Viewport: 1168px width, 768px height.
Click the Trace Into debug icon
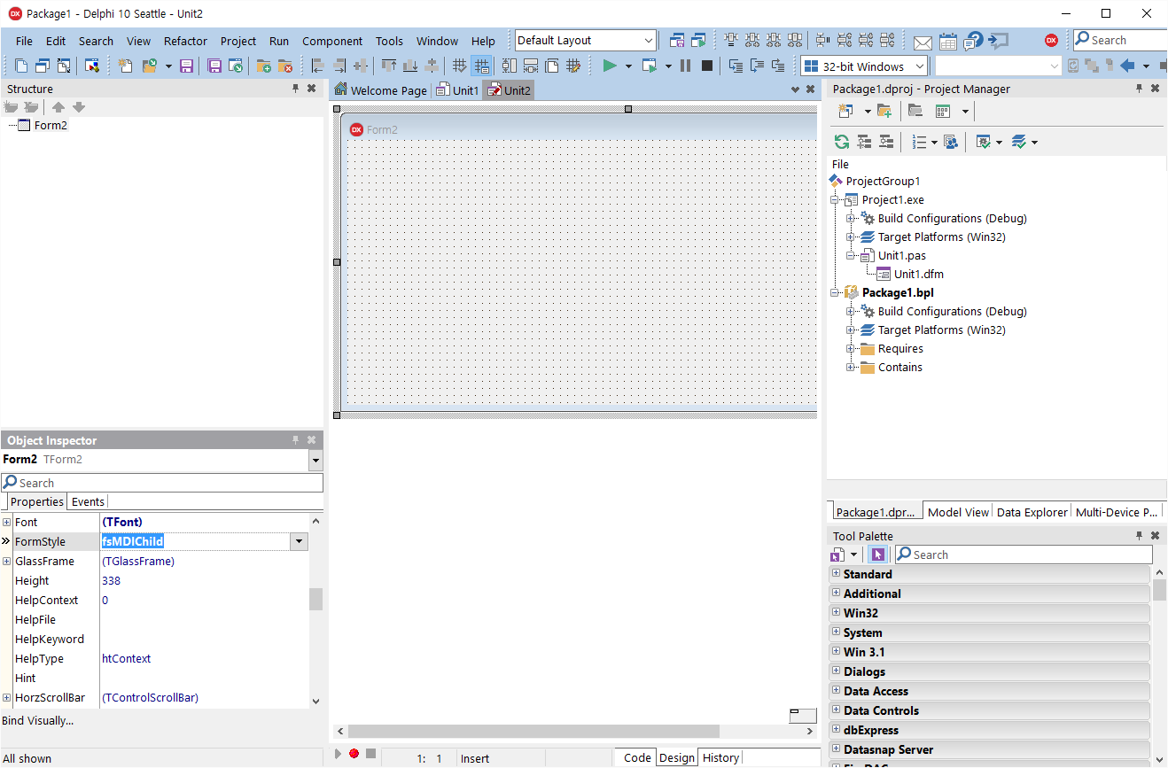coord(735,66)
